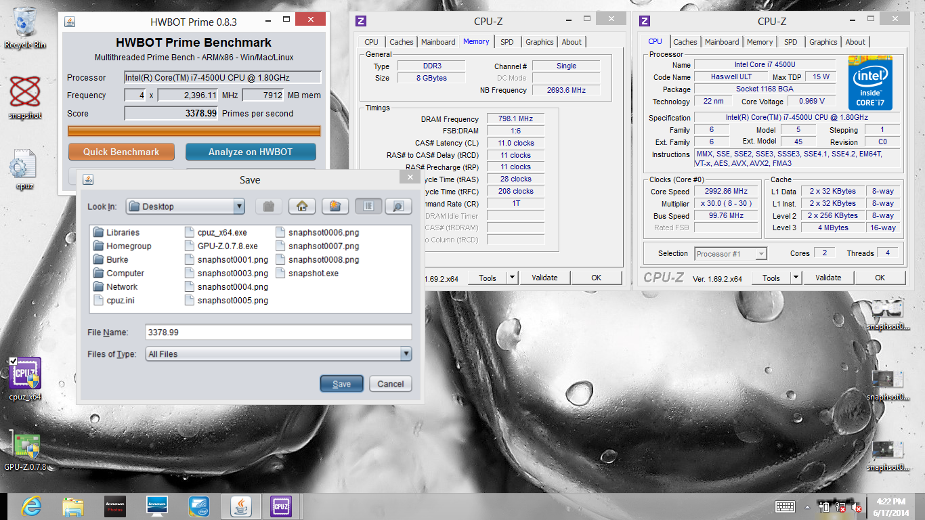Select the Recycle Bin desktop icon
The width and height of the screenshot is (925, 520).
(x=25, y=28)
